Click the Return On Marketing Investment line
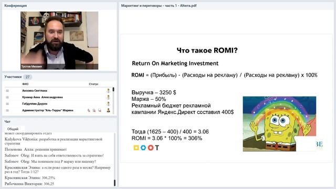This screenshot has height=189, width=336. pos(175,64)
